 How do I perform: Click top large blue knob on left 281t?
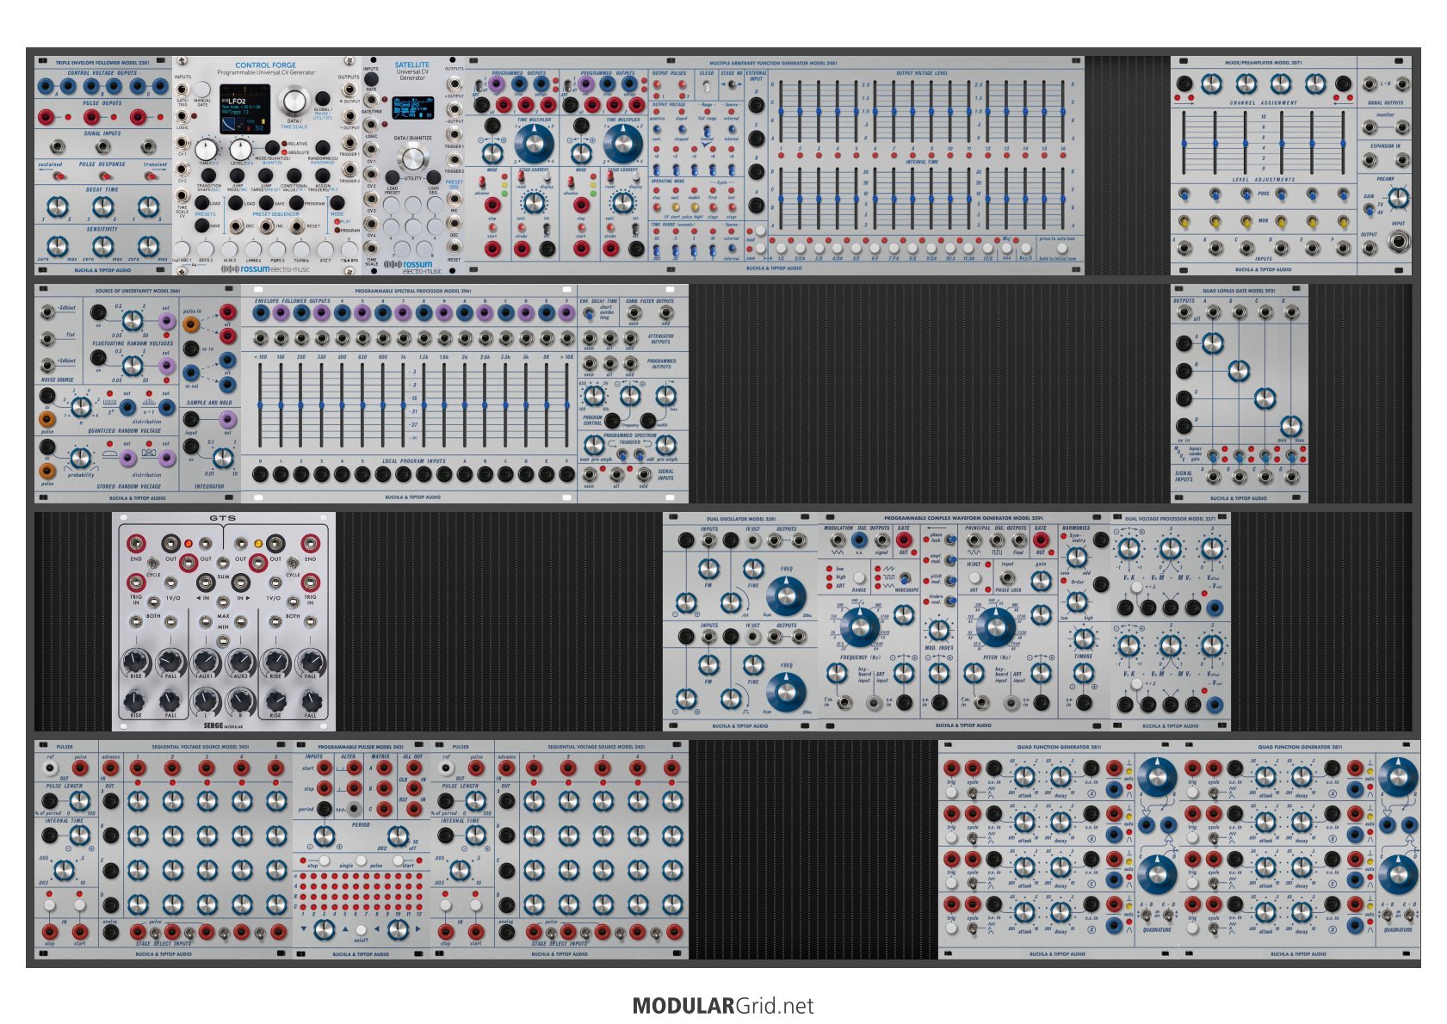(x=1156, y=778)
